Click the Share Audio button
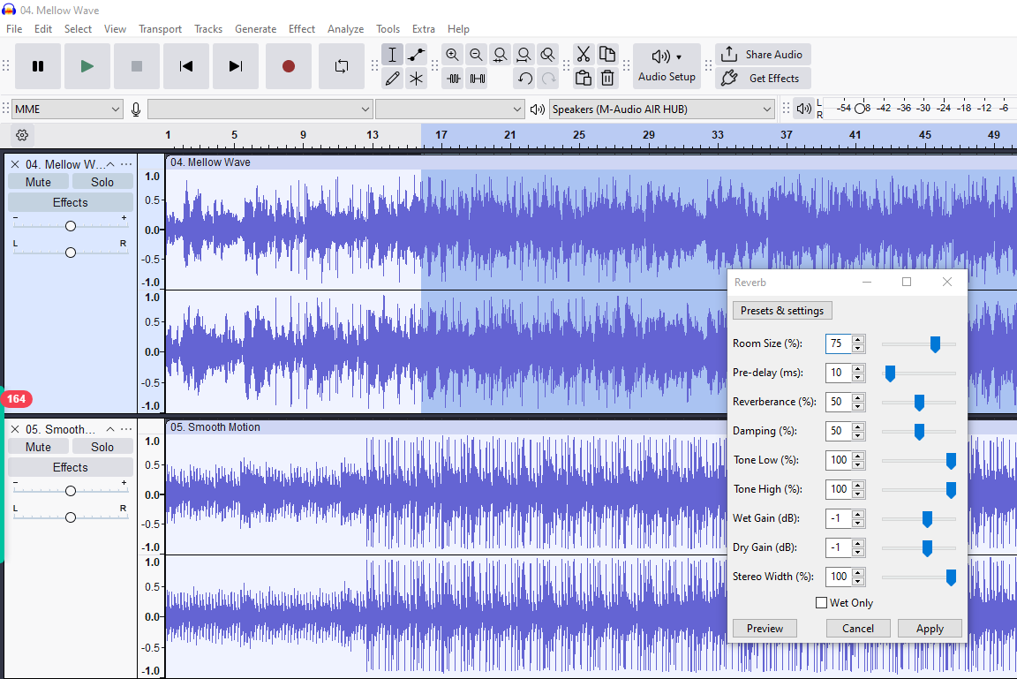 tap(764, 55)
